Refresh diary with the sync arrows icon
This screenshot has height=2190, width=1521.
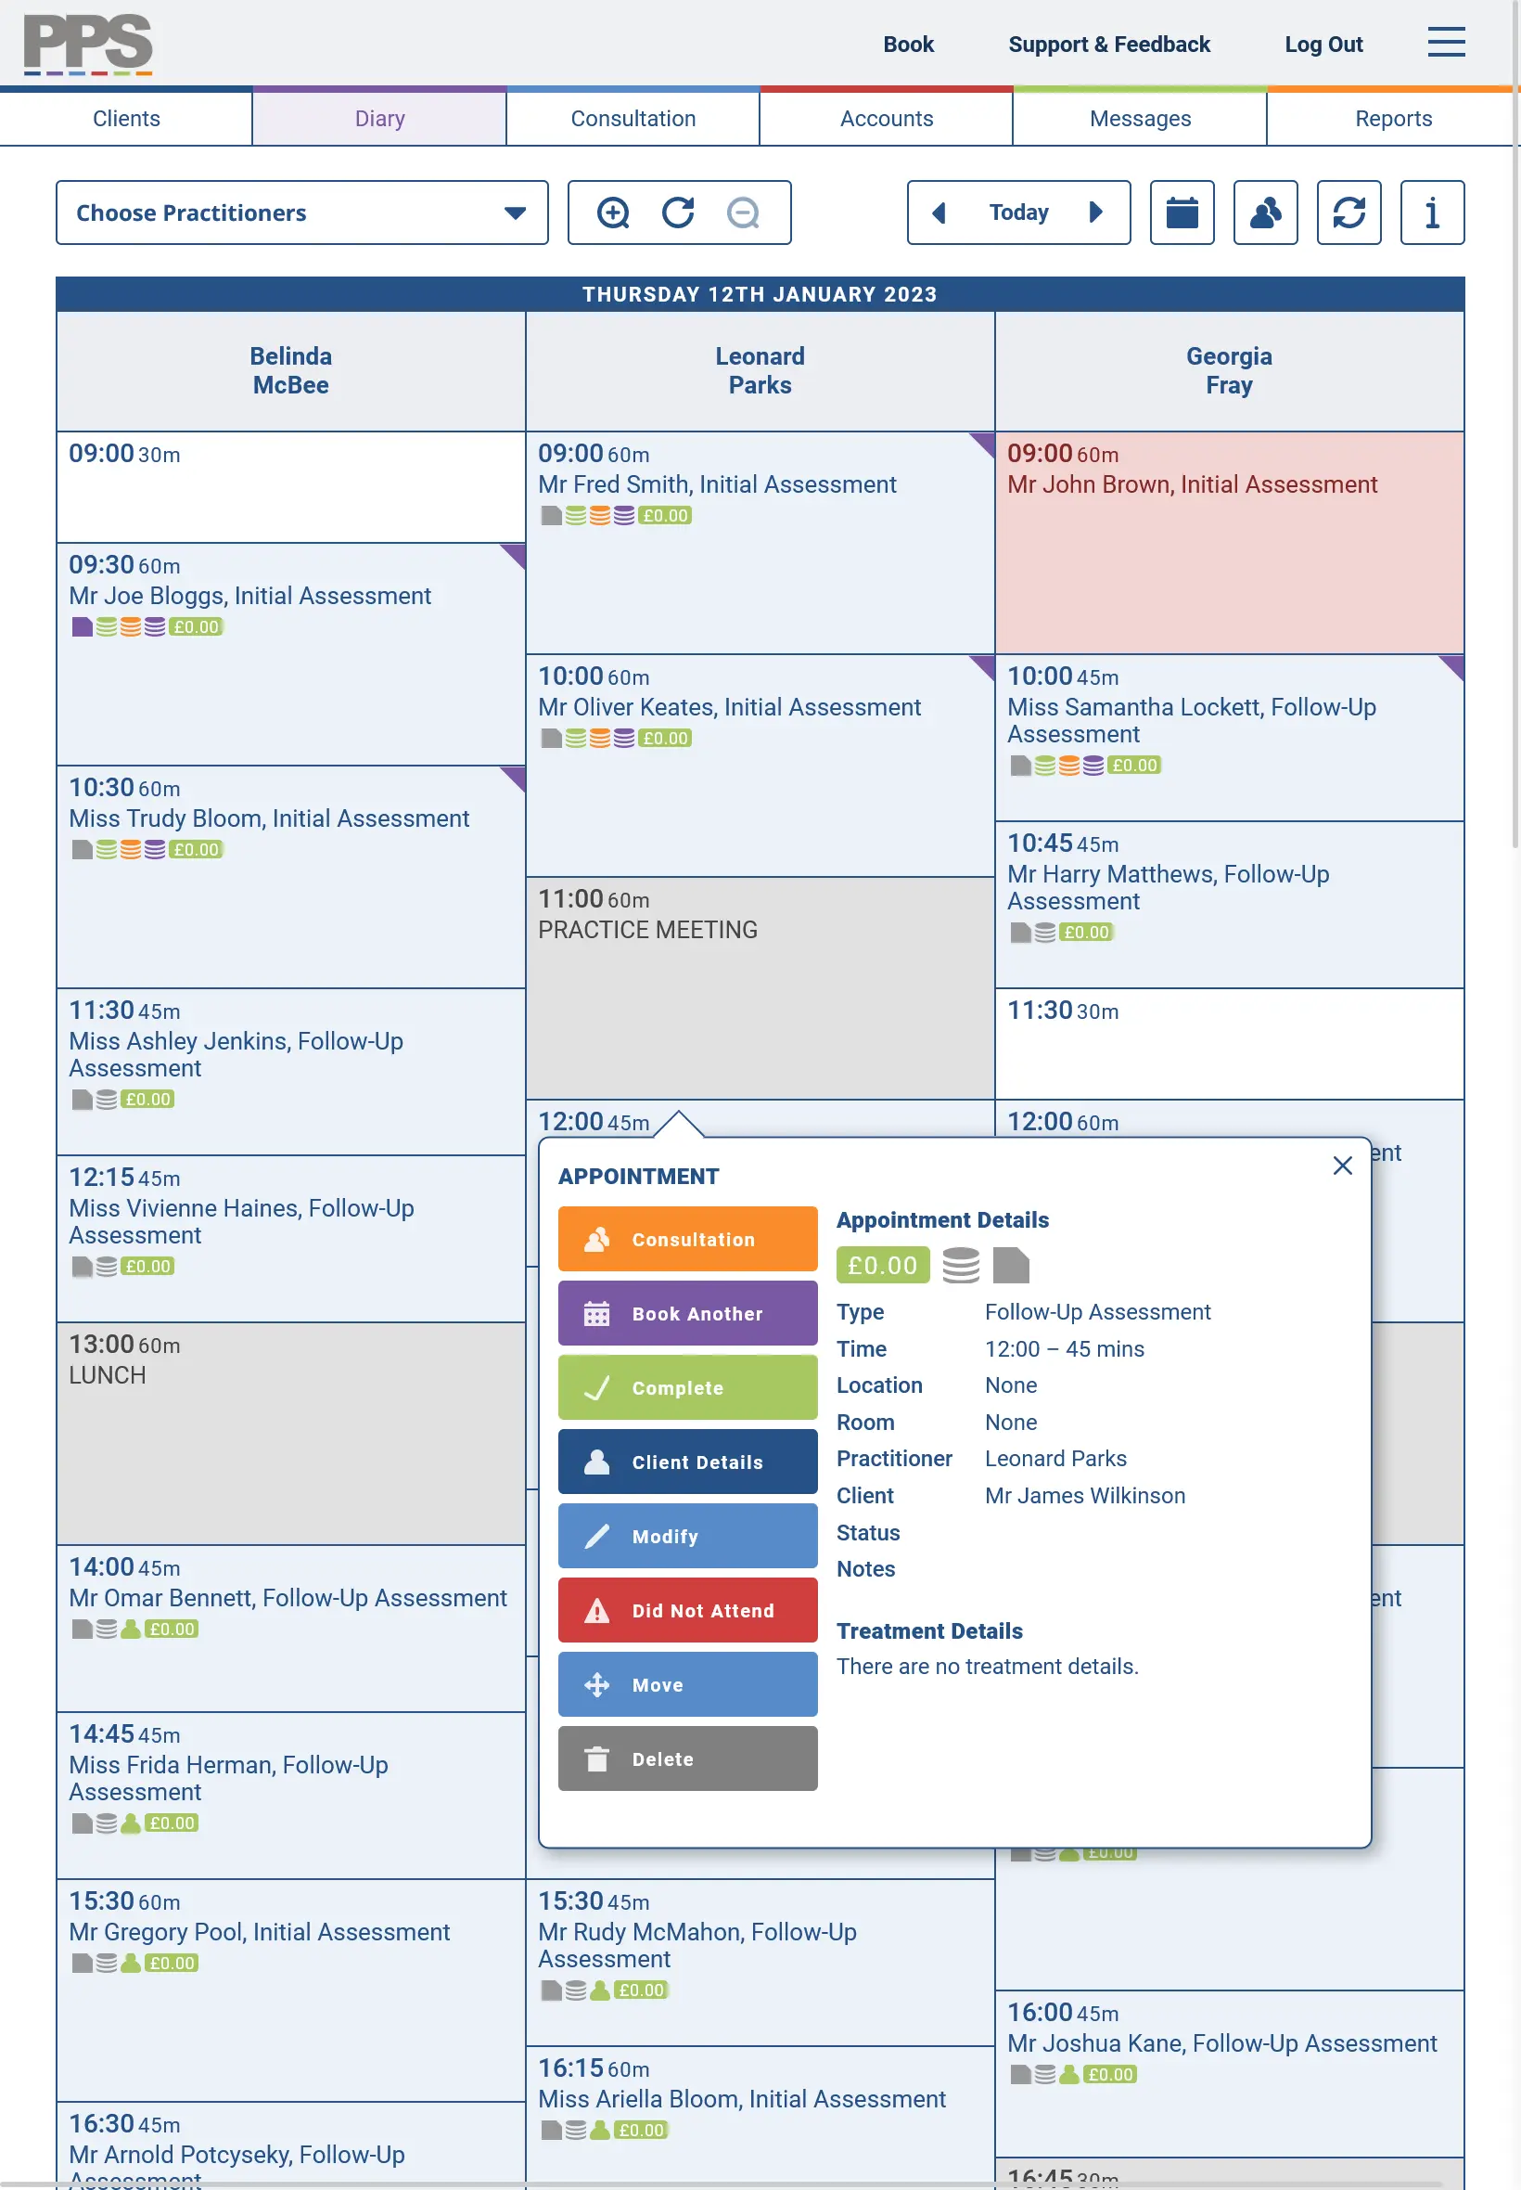[x=1348, y=213]
